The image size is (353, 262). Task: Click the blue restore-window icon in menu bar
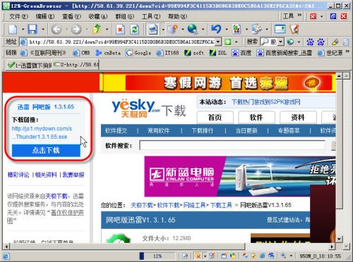tap(333, 16)
